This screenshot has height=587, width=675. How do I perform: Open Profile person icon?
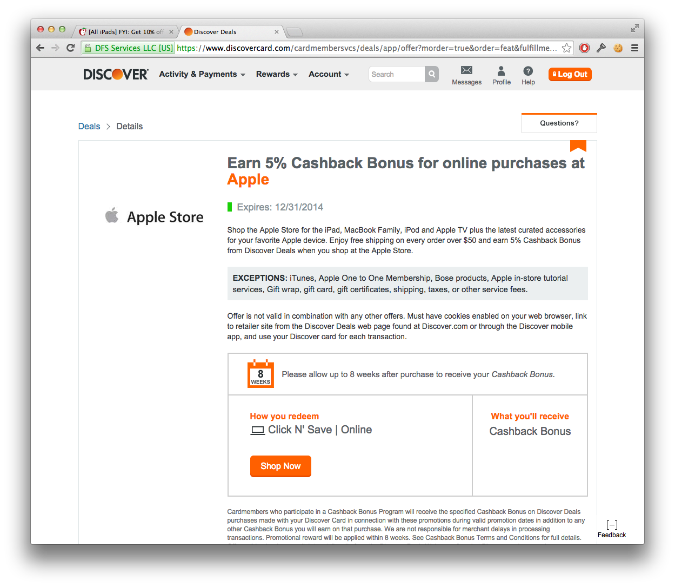(501, 70)
